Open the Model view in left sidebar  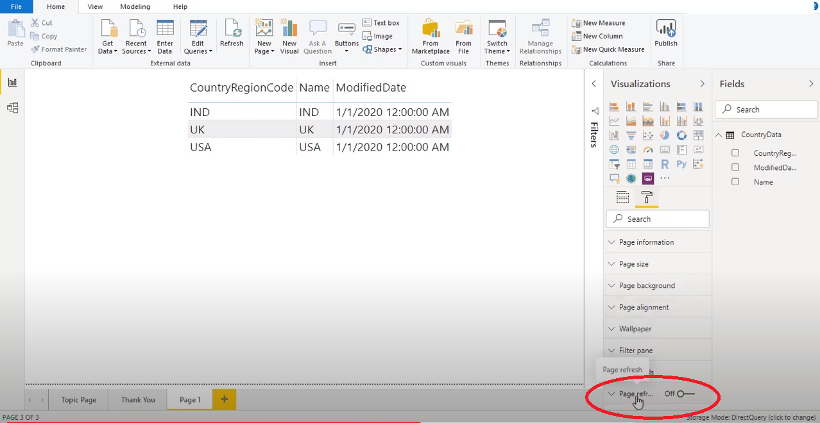point(12,108)
